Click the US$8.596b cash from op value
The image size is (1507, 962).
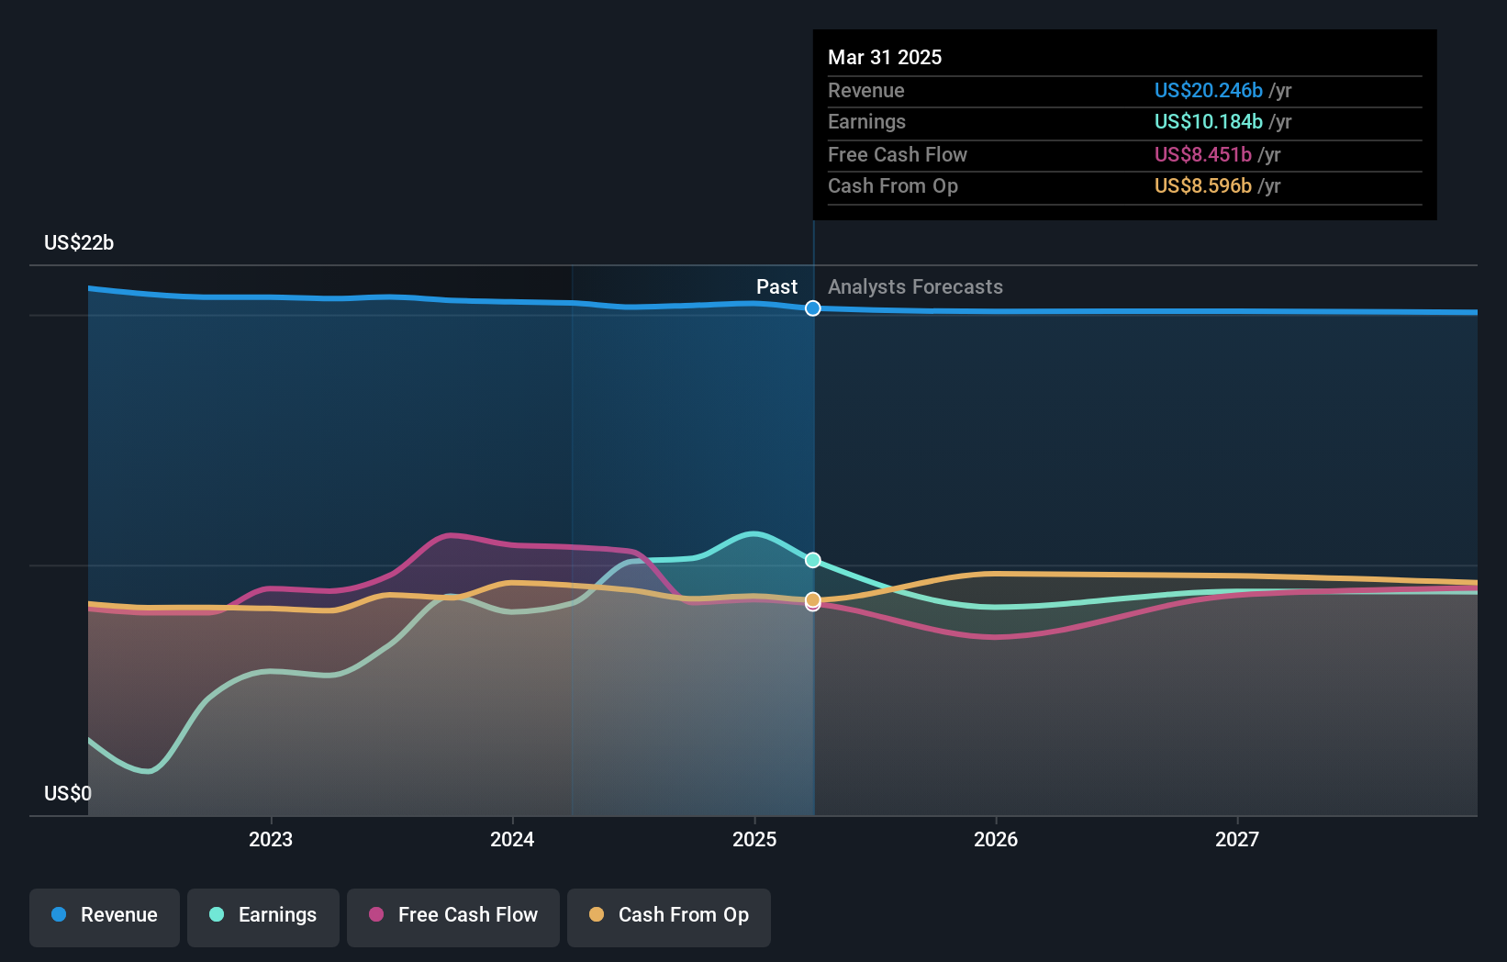(x=1203, y=185)
